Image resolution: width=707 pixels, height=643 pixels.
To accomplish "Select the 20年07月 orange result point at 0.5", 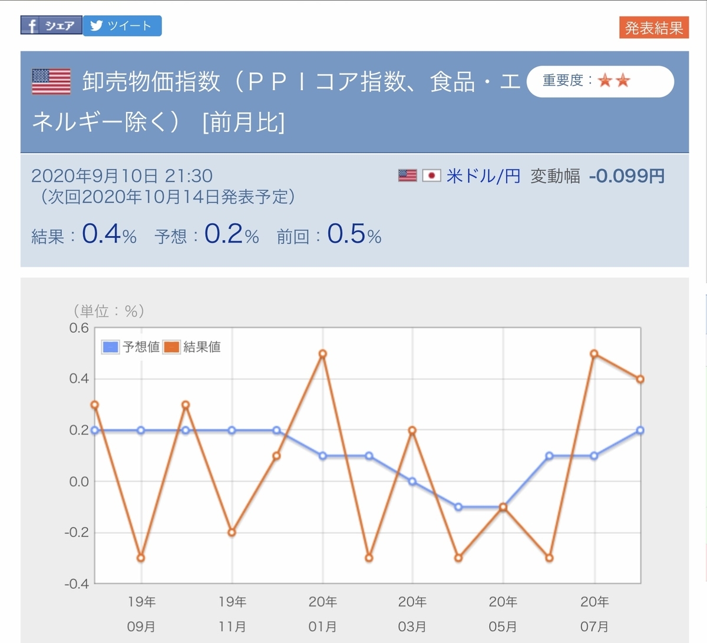I will [x=594, y=354].
